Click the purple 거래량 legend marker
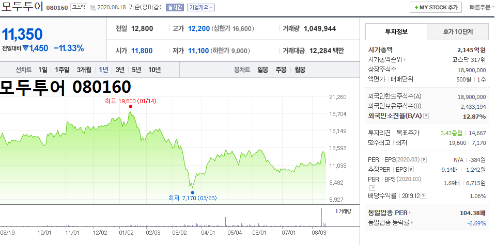This screenshot has height=245, width=496. 336,211
